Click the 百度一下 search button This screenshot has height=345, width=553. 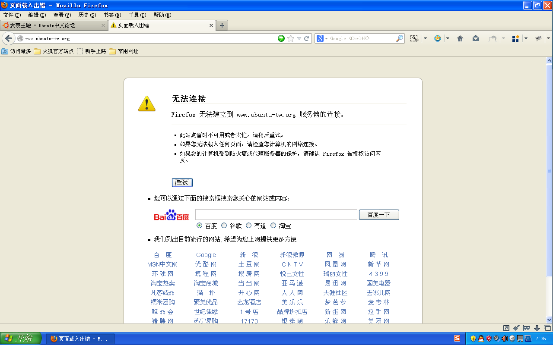coord(379,215)
